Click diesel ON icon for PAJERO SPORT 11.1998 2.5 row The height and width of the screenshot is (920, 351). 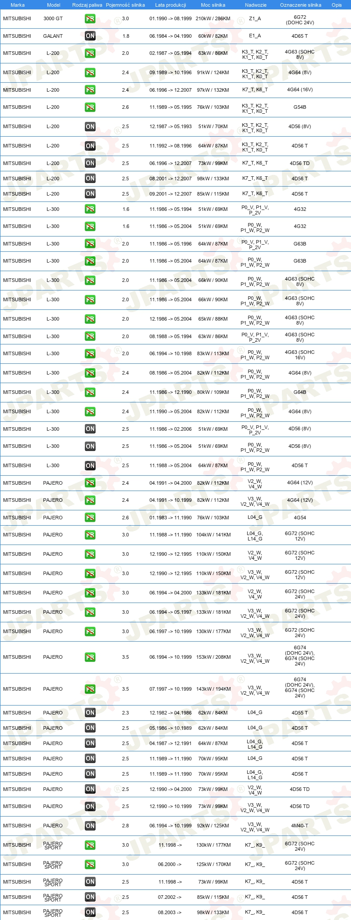[90, 882]
